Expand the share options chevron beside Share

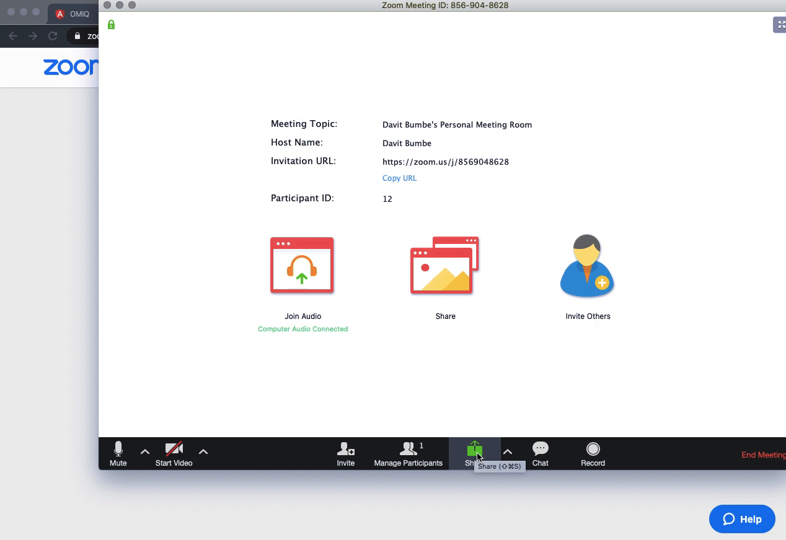click(508, 451)
